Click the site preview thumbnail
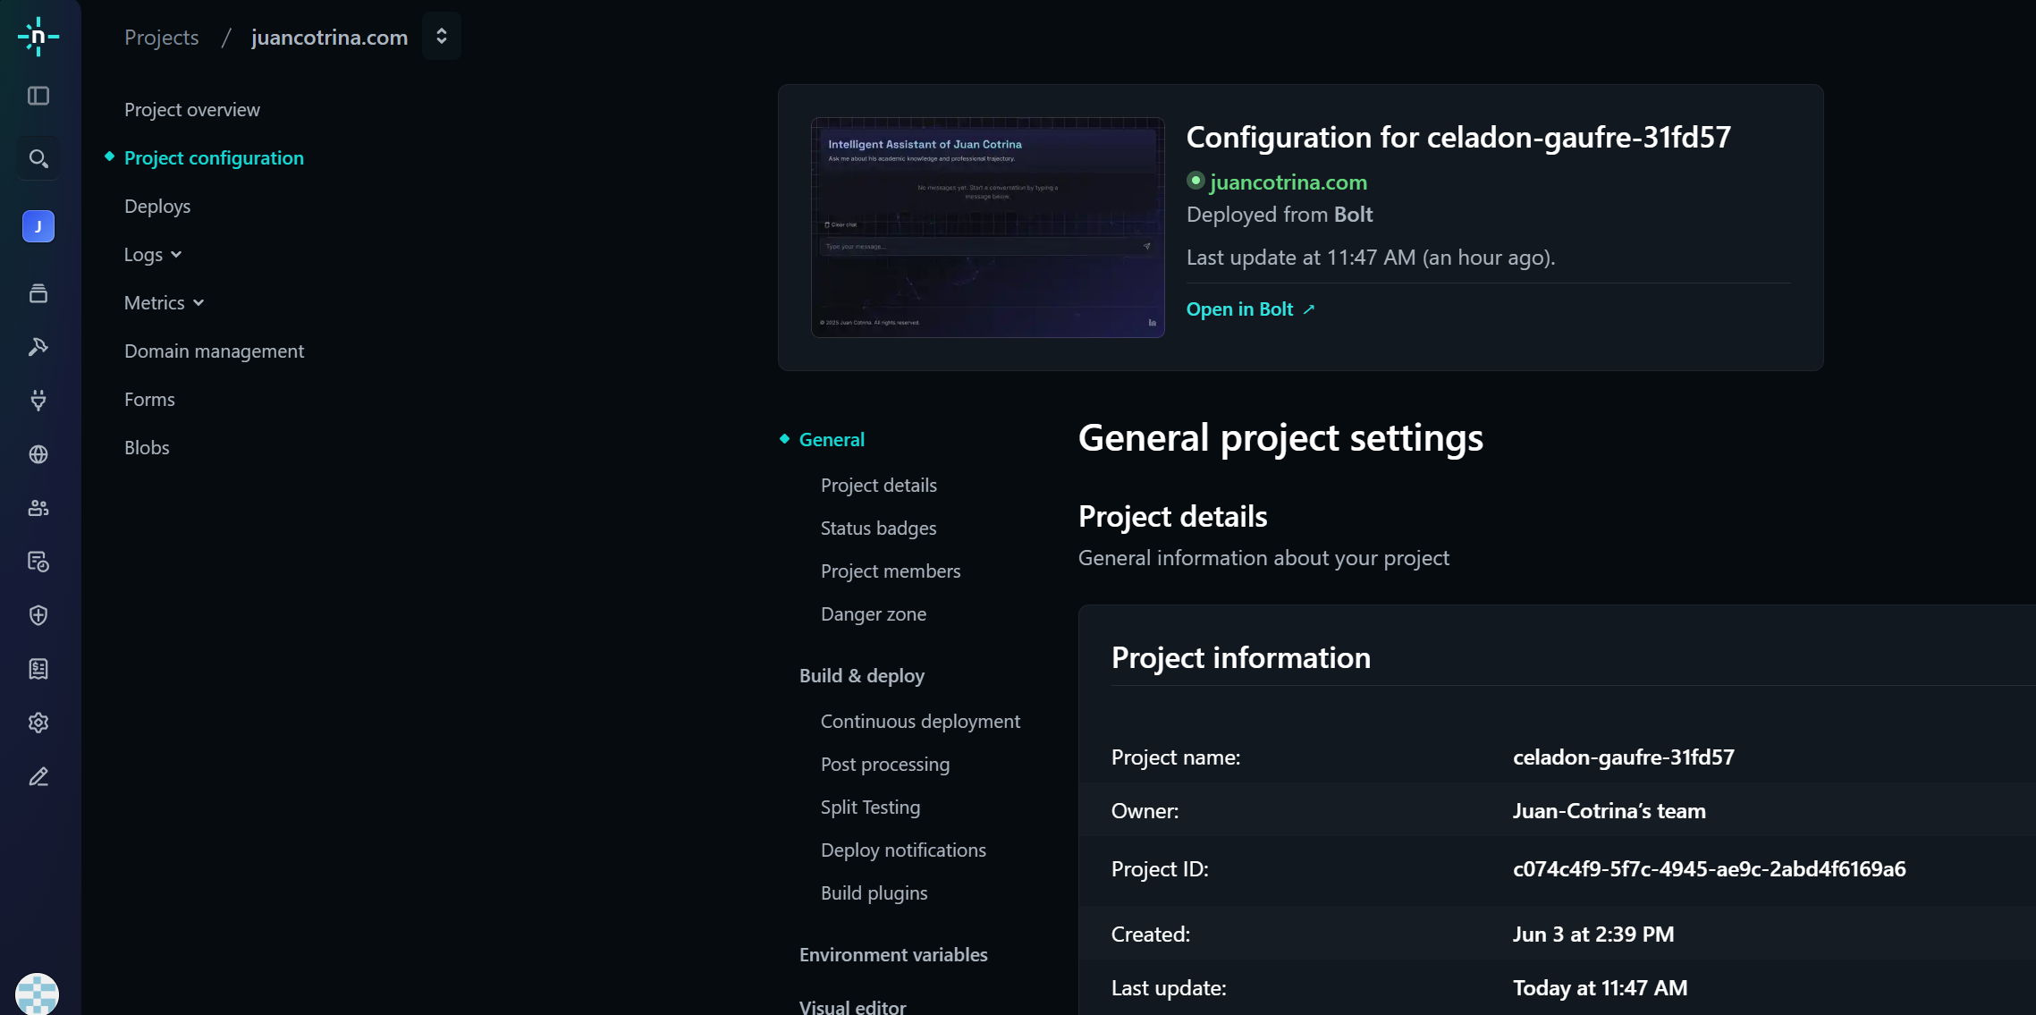This screenshot has height=1015, width=2036. coord(987,227)
